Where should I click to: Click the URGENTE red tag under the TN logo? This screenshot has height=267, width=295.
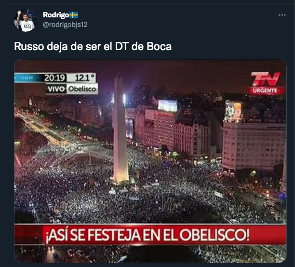point(265,91)
